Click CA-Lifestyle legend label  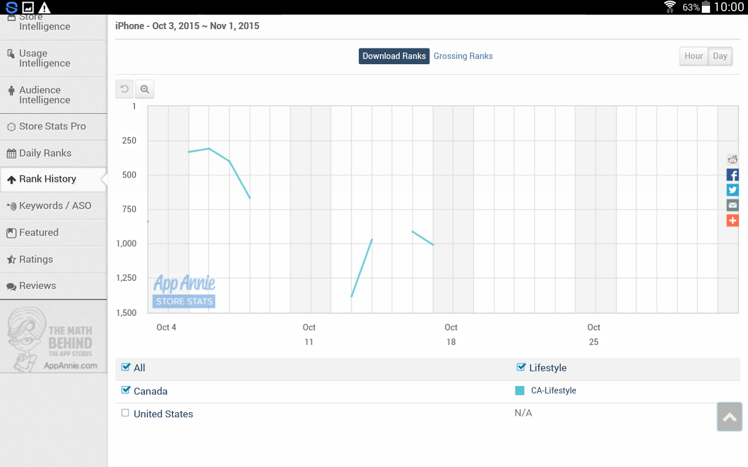coord(553,391)
